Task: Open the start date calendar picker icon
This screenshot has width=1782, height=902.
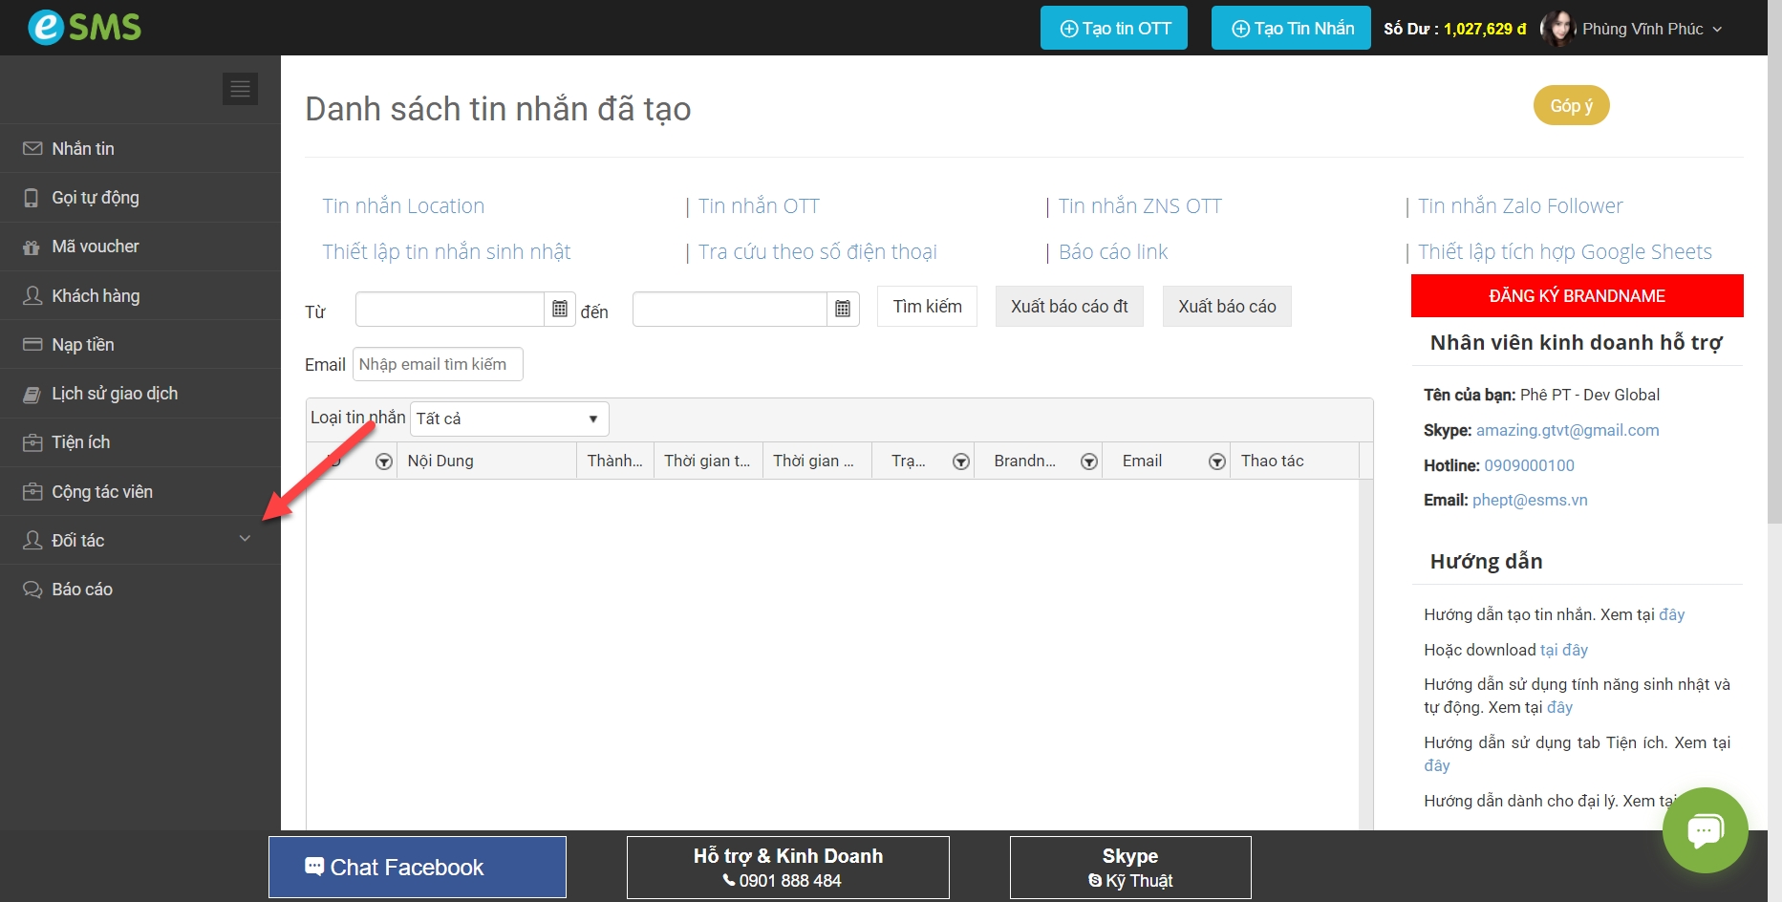Action: [x=560, y=309]
